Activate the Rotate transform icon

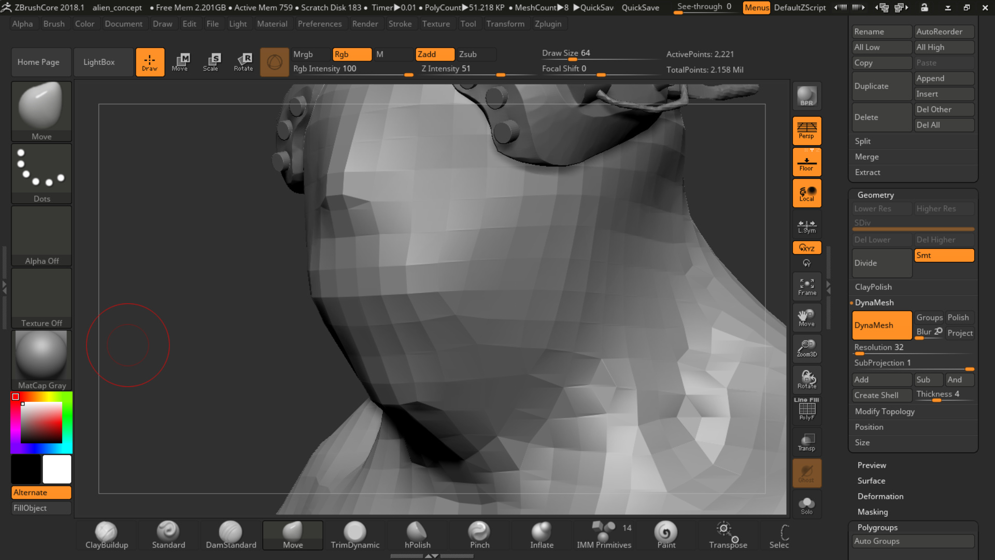pyautogui.click(x=243, y=62)
